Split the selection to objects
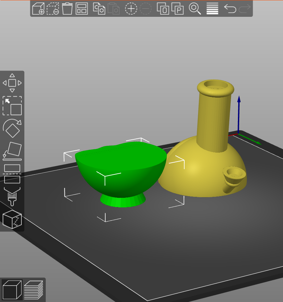The height and width of the screenshot is (302, 283). (x=163, y=9)
